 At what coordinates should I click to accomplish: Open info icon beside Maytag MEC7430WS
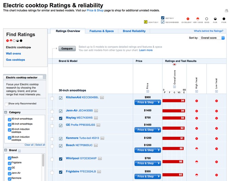[x=96, y=118]
